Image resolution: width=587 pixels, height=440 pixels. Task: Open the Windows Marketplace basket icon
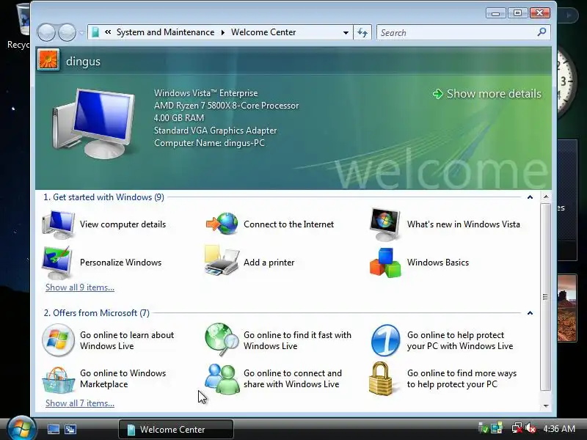point(58,379)
